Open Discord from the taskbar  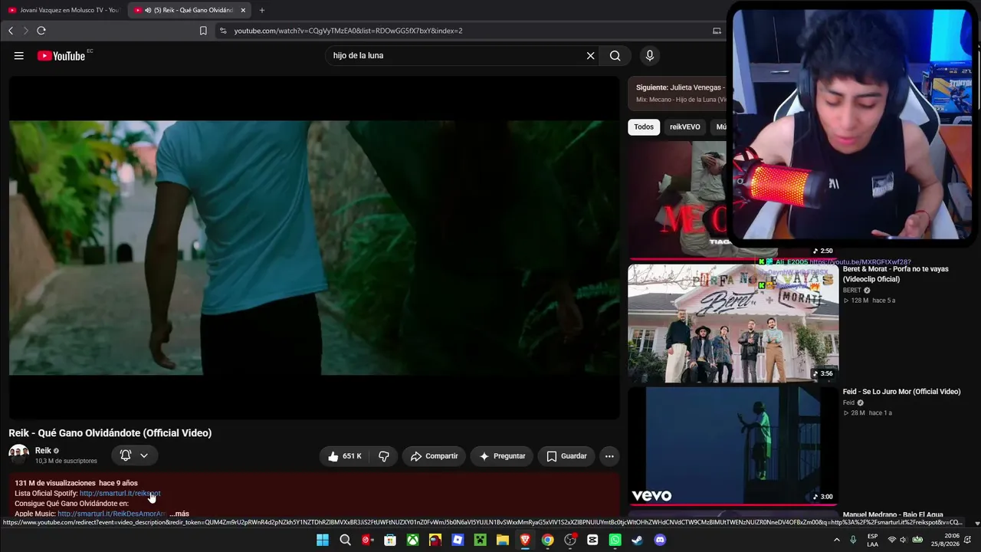click(660, 540)
